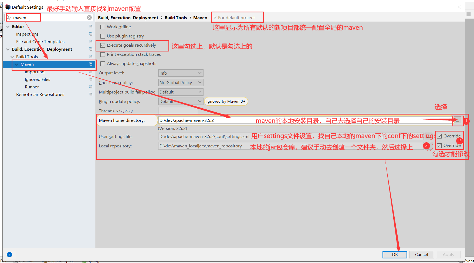The width and height of the screenshot is (474, 263).
Task: Select Inspections in the settings tree
Action: click(x=27, y=34)
